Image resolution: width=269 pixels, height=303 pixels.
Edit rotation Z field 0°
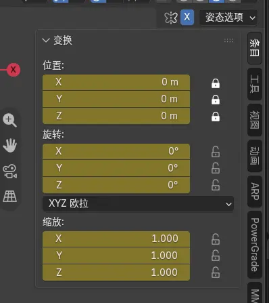[116, 185]
